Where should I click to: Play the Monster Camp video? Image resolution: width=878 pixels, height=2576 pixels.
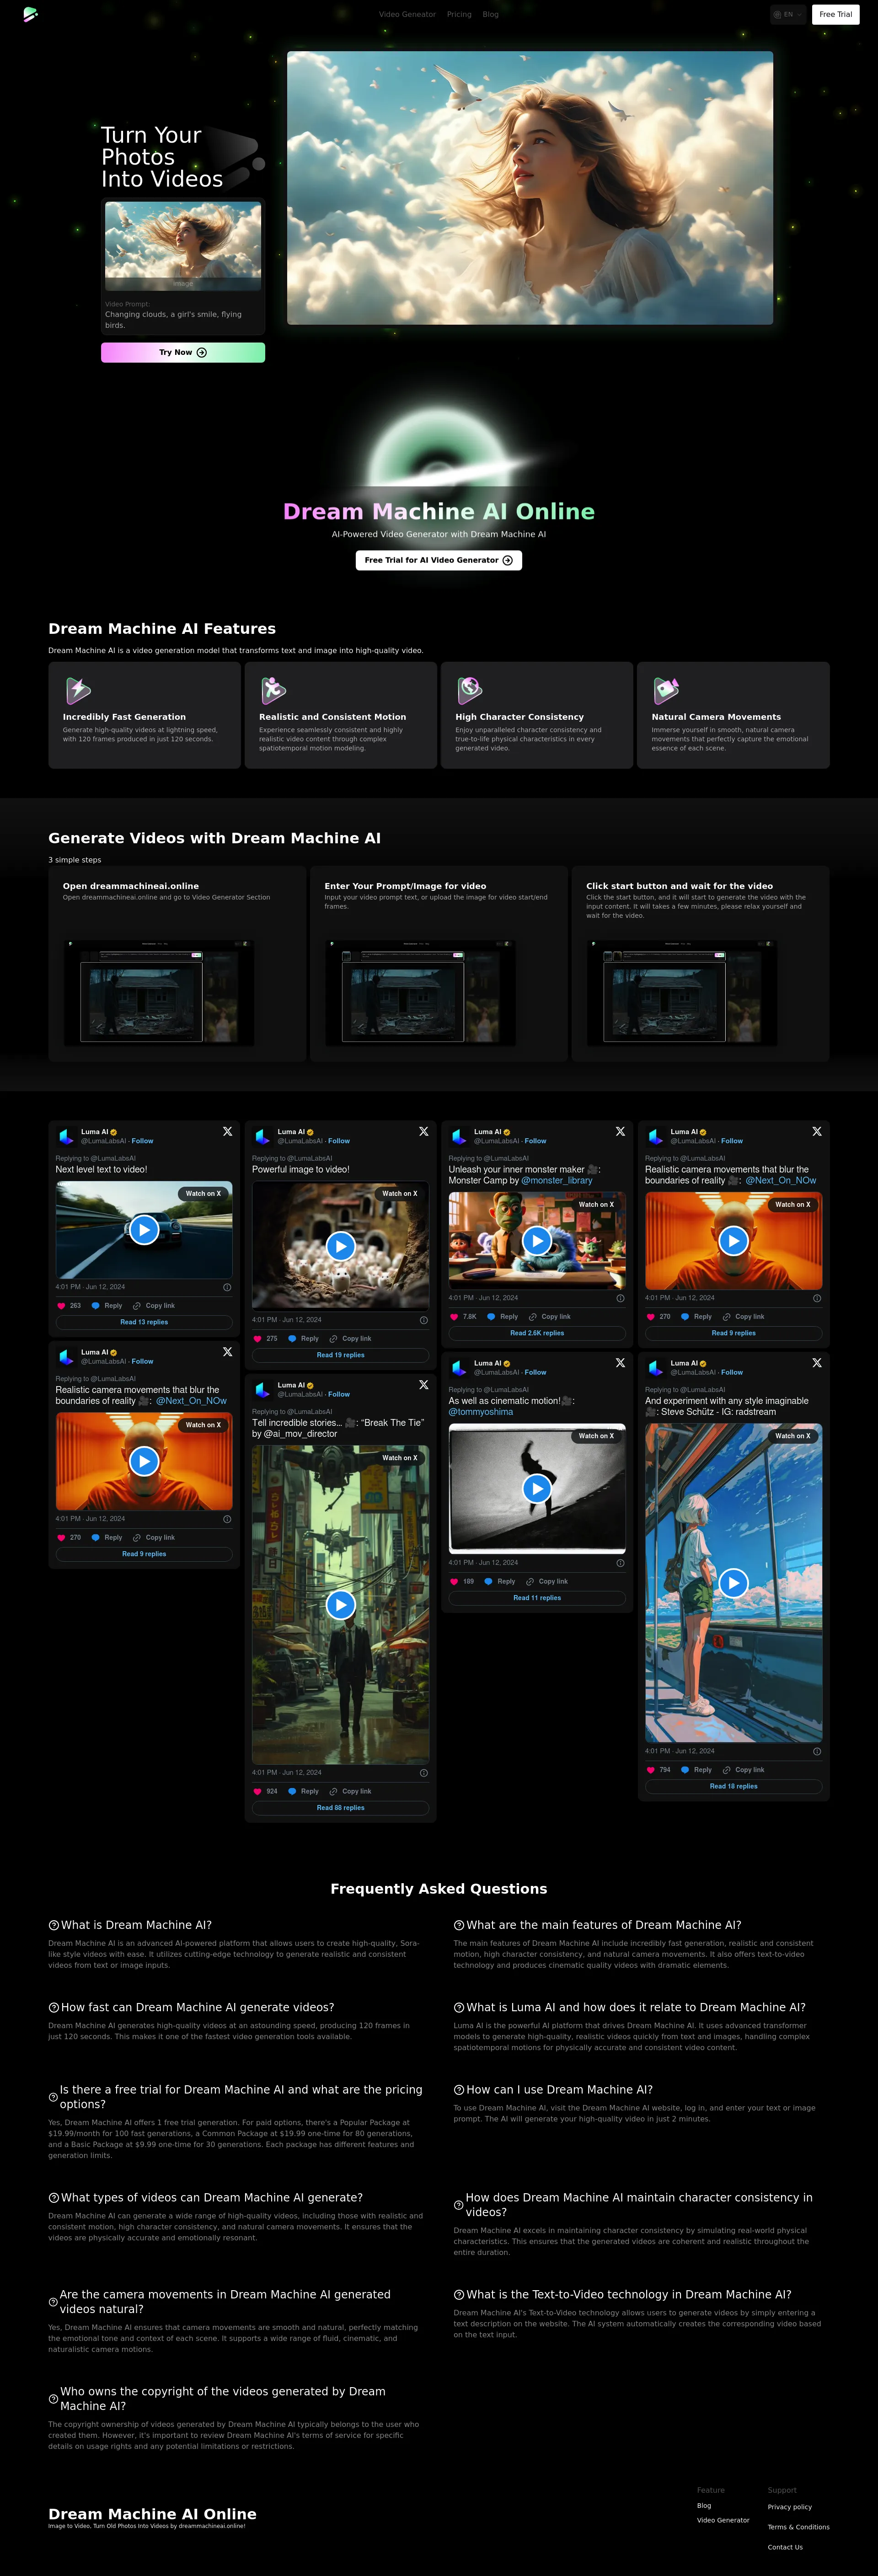[x=537, y=1240]
